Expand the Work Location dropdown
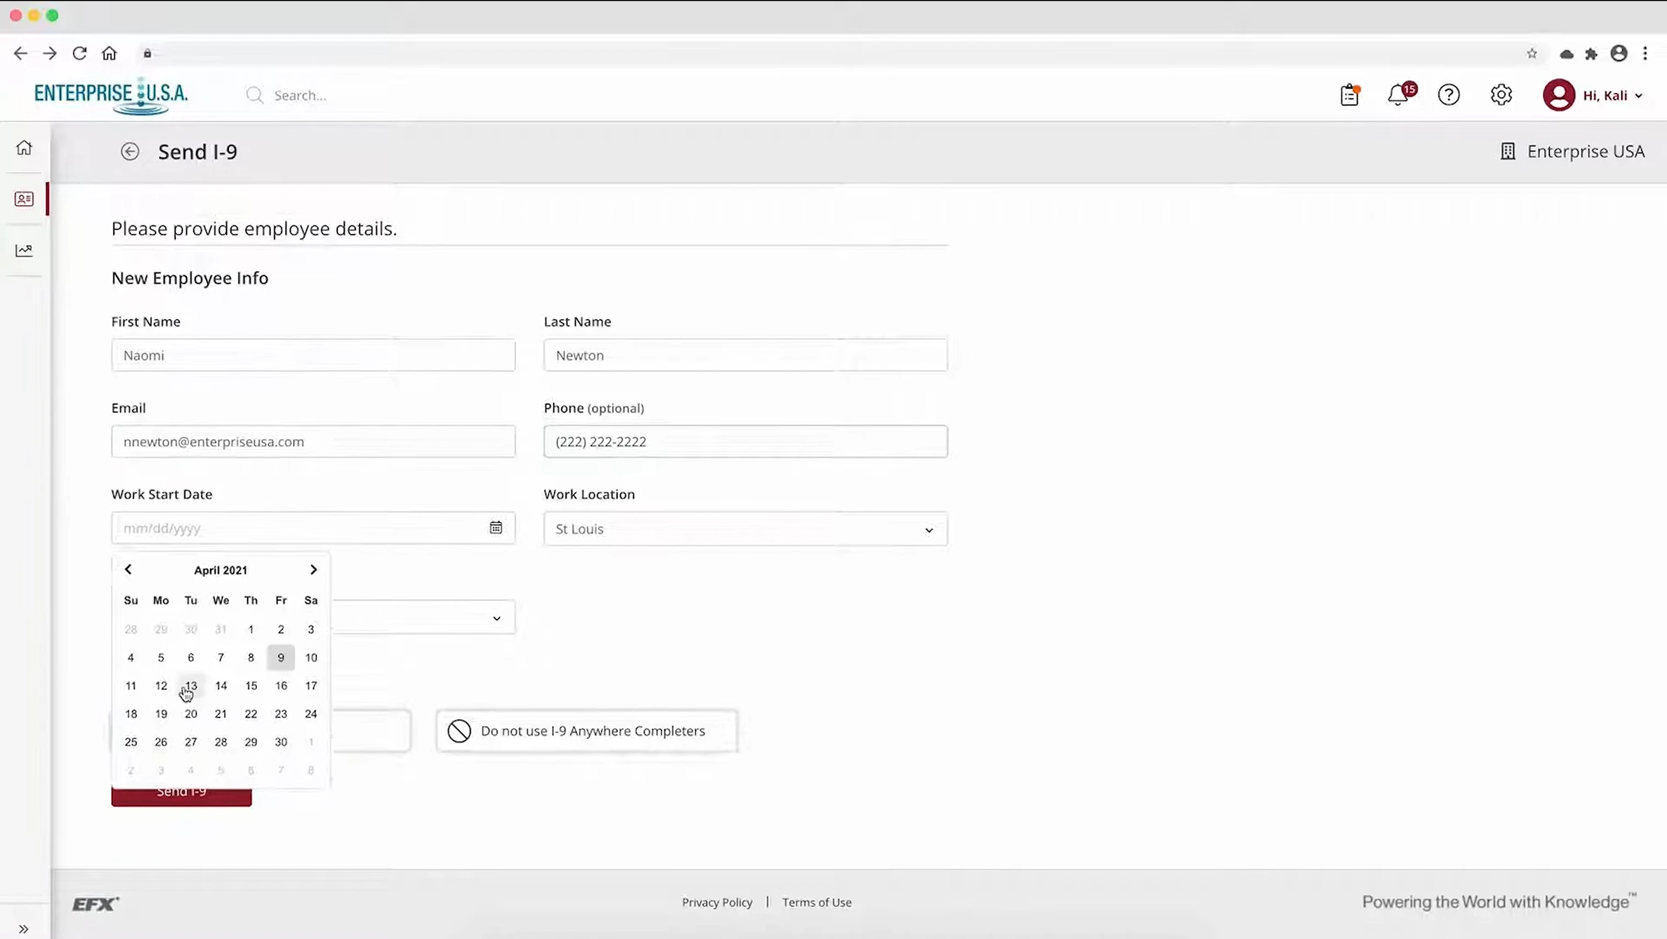The image size is (1667, 939). point(745,529)
